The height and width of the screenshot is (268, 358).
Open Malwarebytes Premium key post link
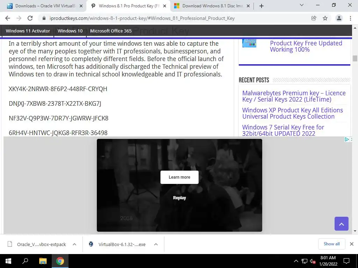pyautogui.click(x=294, y=96)
